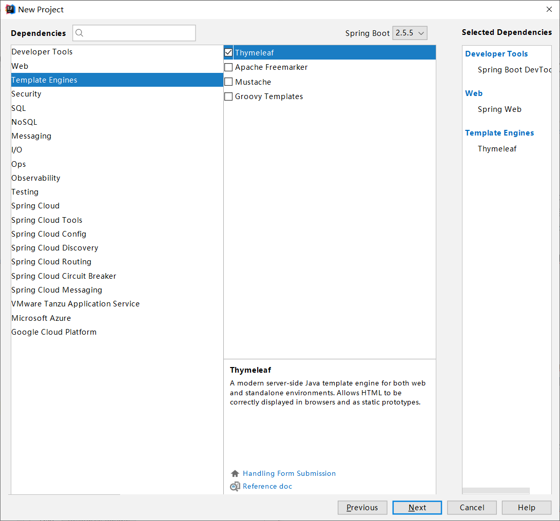Screen dimensions: 560x521
Task: Open VMware Tanzu Application Service category
Action: coord(117,304)
